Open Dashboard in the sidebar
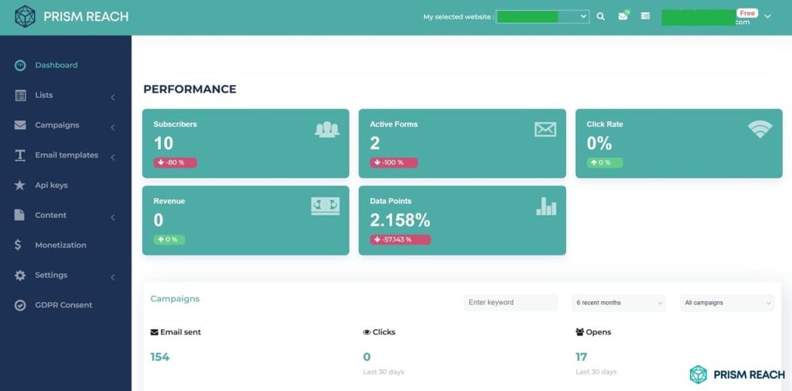The image size is (792, 391). (x=56, y=66)
